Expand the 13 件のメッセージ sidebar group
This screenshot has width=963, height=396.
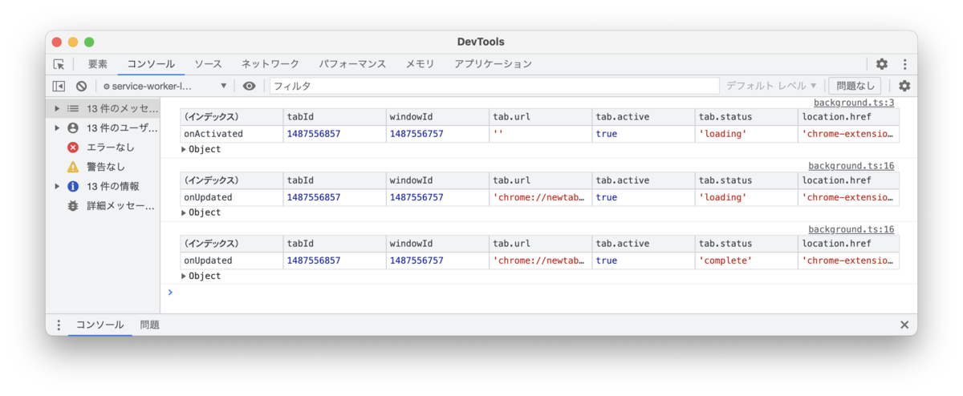tap(57, 108)
